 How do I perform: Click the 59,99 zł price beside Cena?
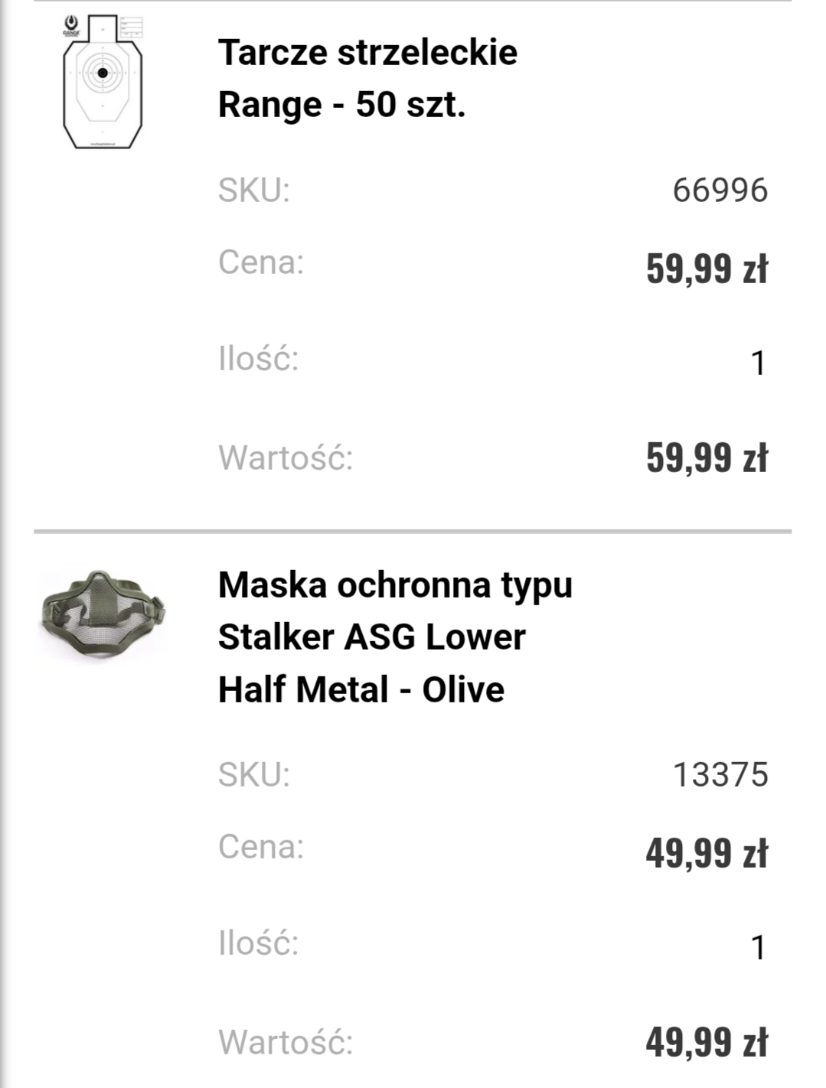tap(706, 268)
